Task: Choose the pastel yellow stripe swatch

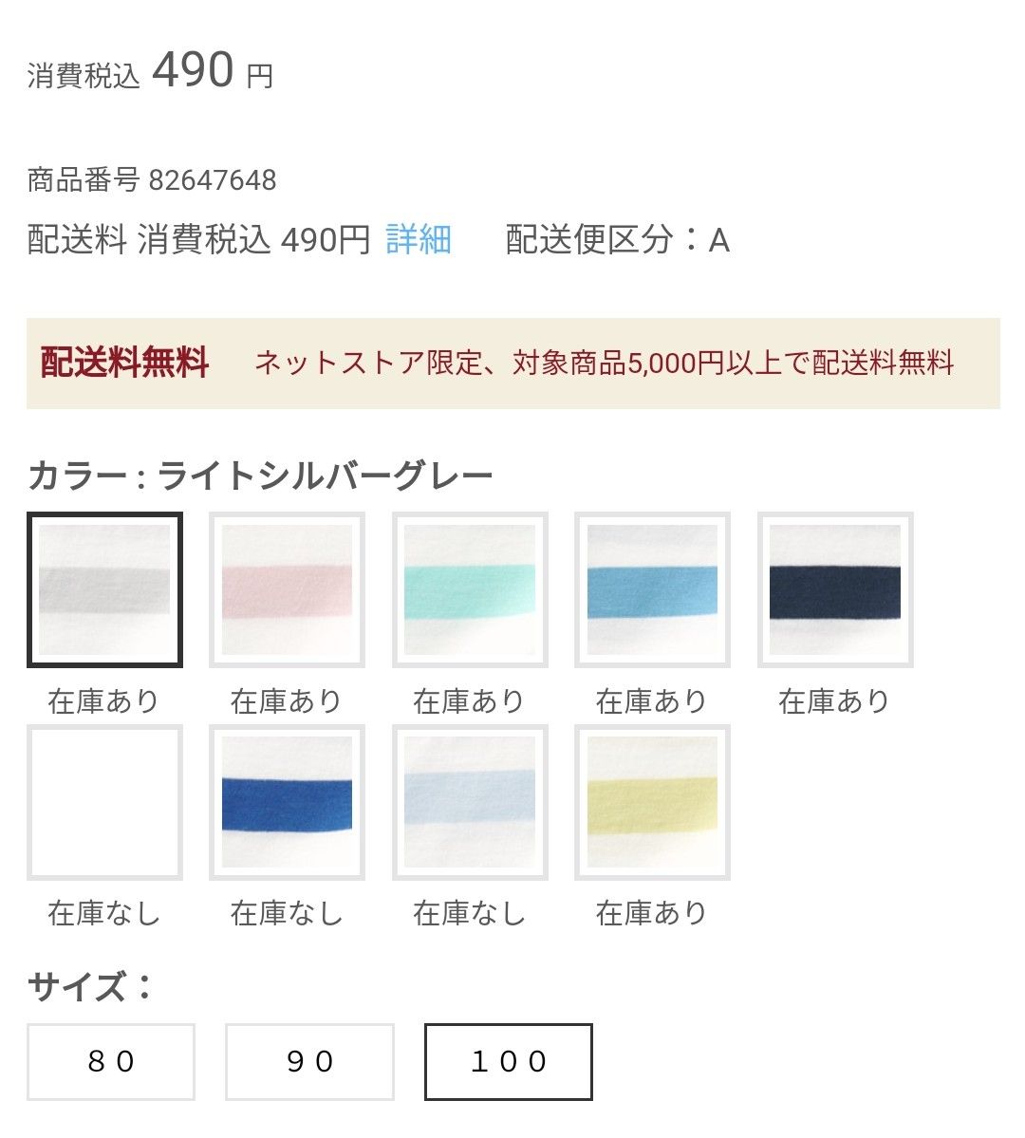Action: [652, 802]
